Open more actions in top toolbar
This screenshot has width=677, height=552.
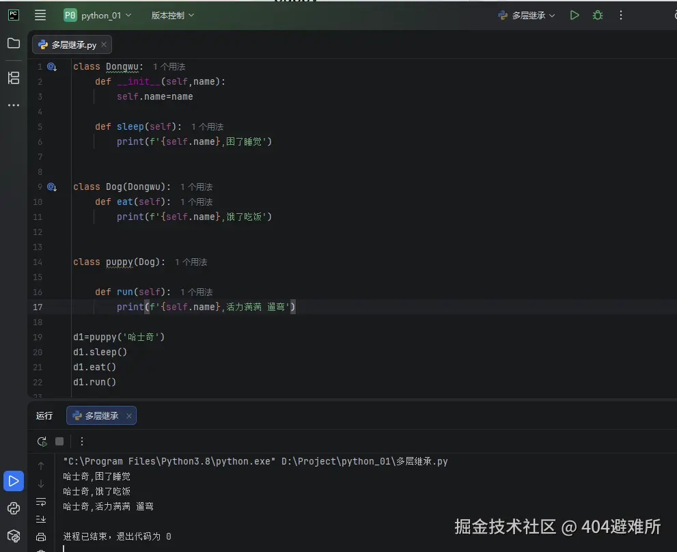[x=621, y=15]
